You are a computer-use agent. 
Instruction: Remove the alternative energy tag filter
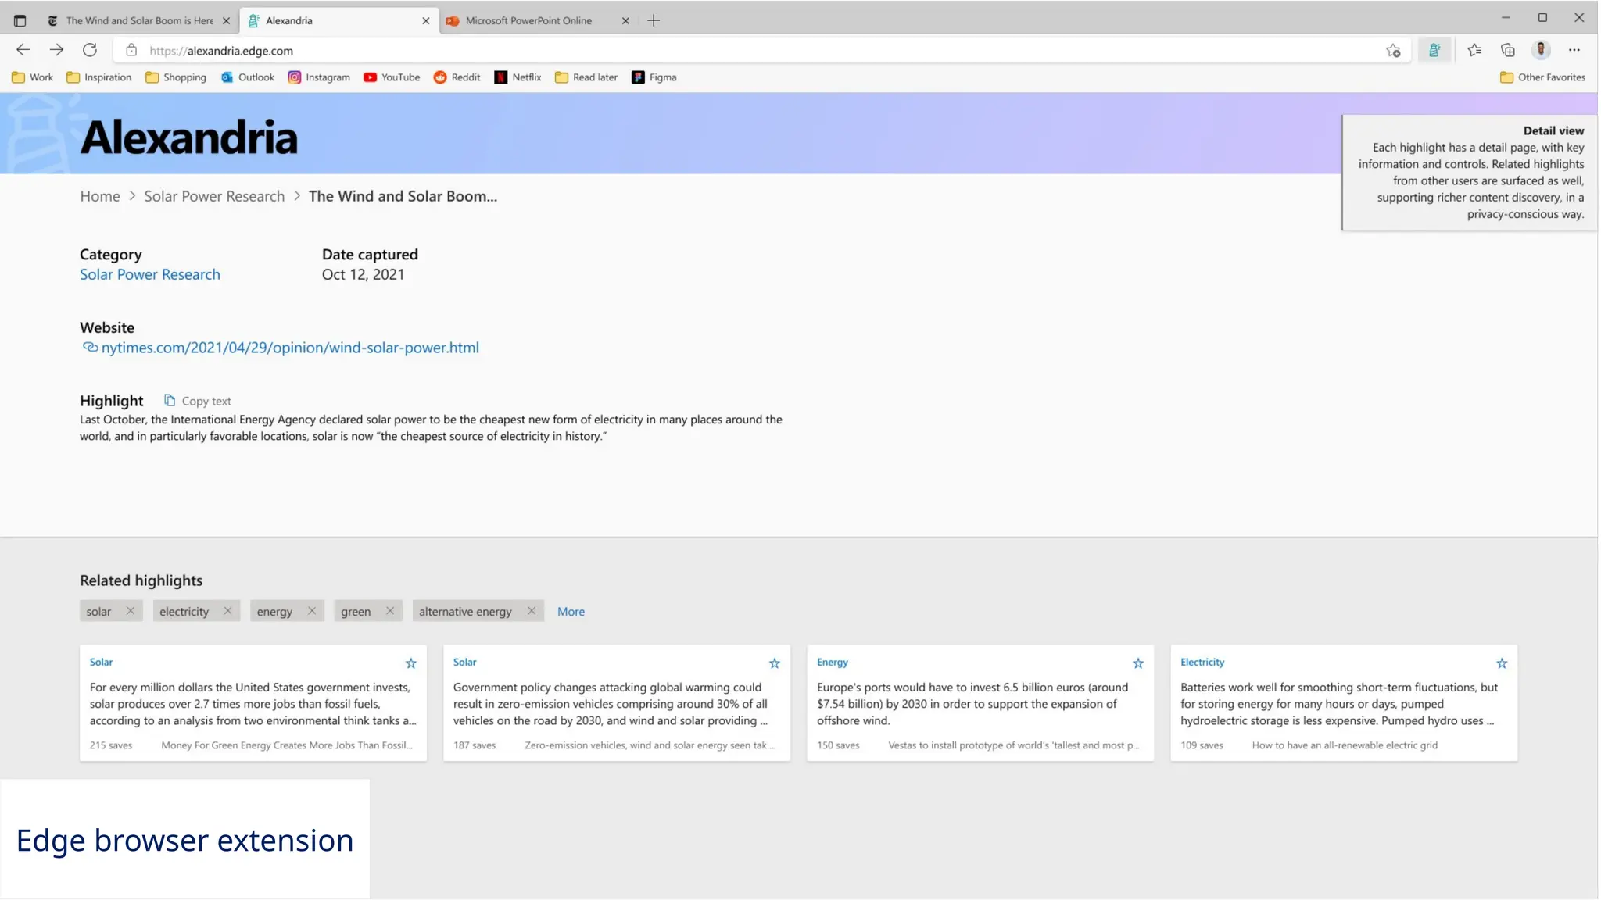click(532, 611)
